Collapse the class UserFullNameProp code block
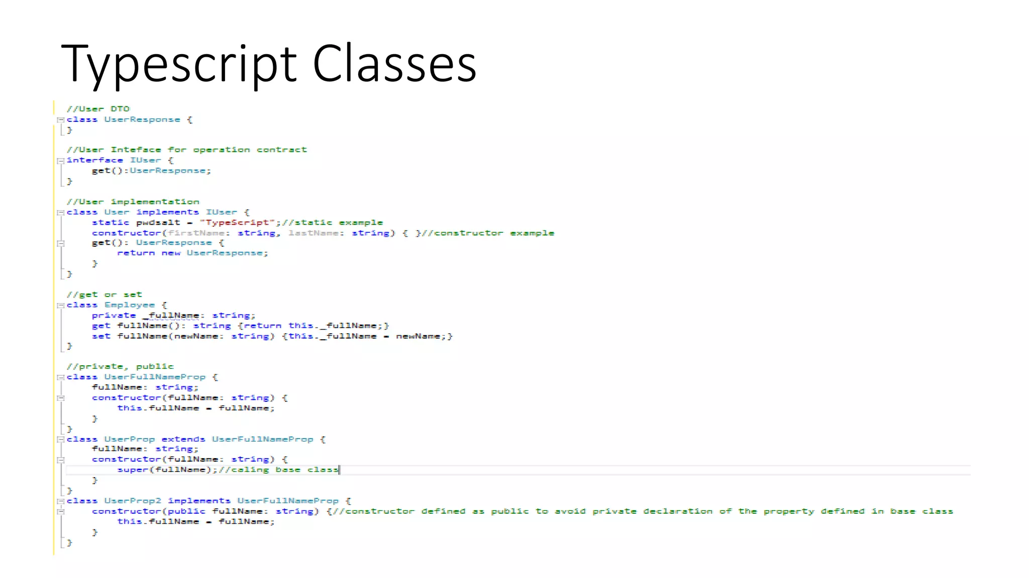The image size is (1029, 578). tap(60, 377)
